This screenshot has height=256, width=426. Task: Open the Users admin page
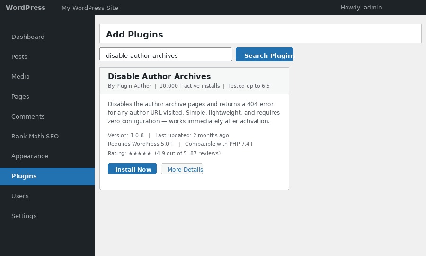pos(20,196)
